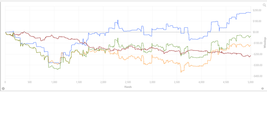Viewport: 267px width, 139px height.
Task: Click the 5,000 mark on hands axis
Action: tap(251, 82)
